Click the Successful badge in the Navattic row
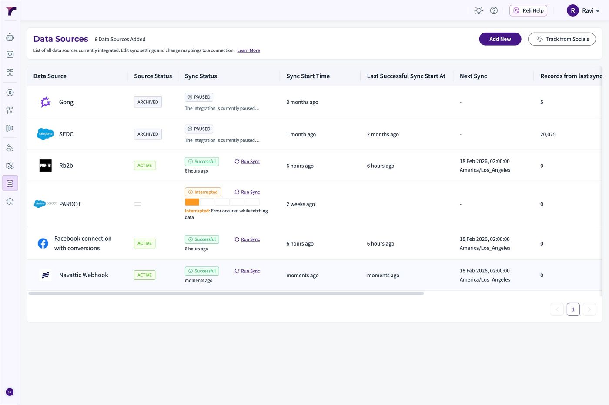Image resolution: width=609 pixels, height=405 pixels. [202, 271]
